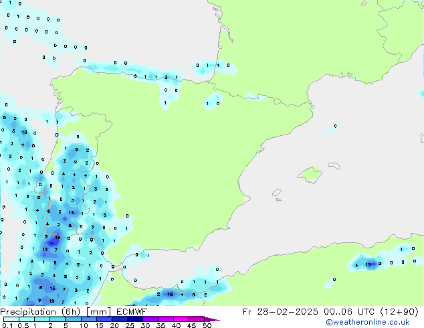Select the 5–10 mm legend color swatch
The height and width of the screenshot is (328, 424).
coord(73,319)
